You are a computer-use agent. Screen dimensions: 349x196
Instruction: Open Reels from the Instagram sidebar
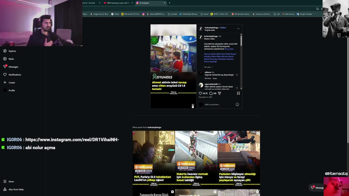pos(8,59)
